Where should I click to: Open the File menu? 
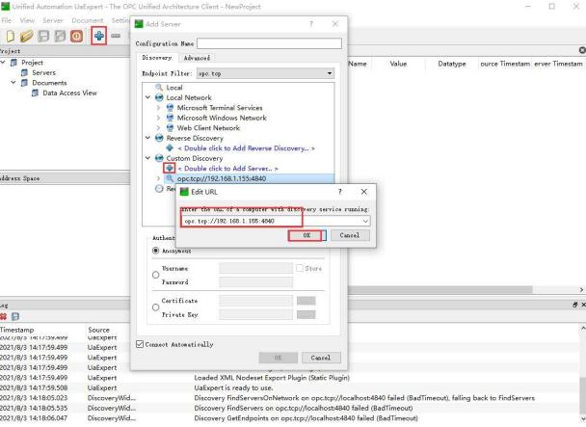click(7, 20)
